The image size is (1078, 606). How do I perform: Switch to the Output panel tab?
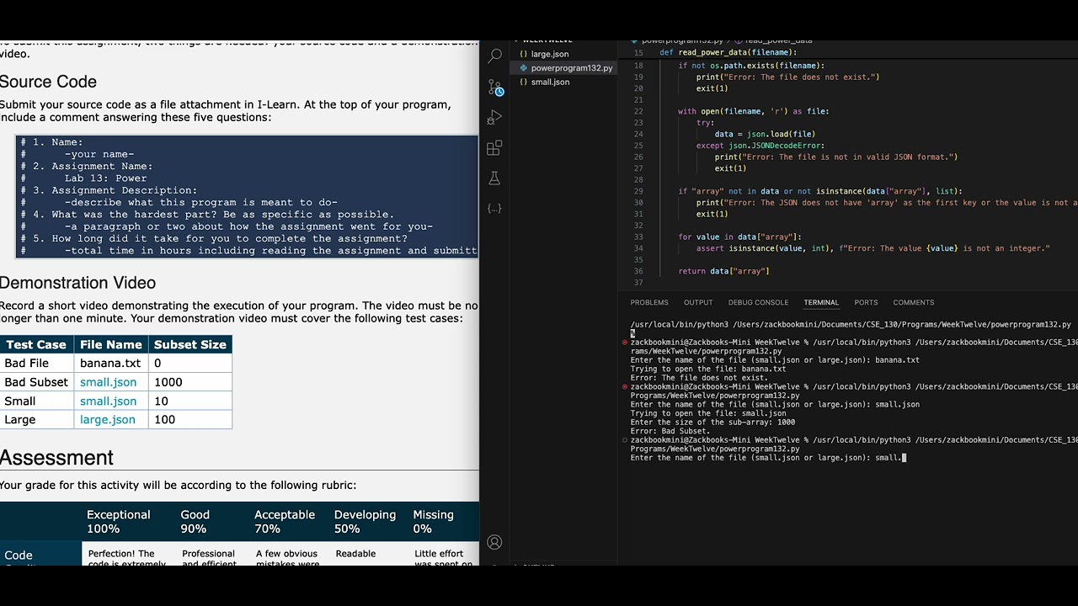coord(698,302)
